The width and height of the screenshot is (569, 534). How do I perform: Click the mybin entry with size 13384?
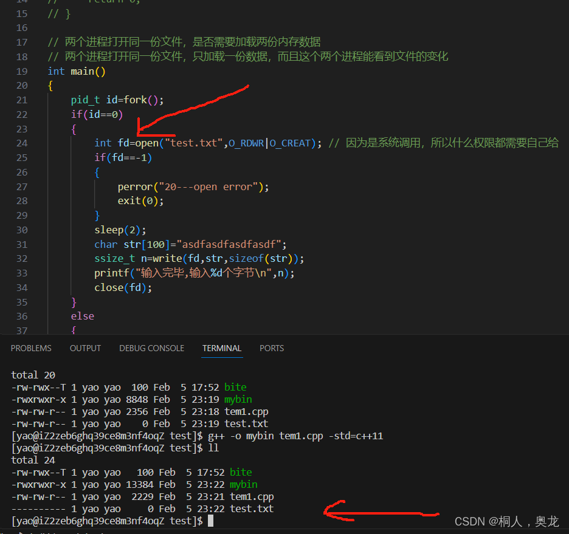134,485
